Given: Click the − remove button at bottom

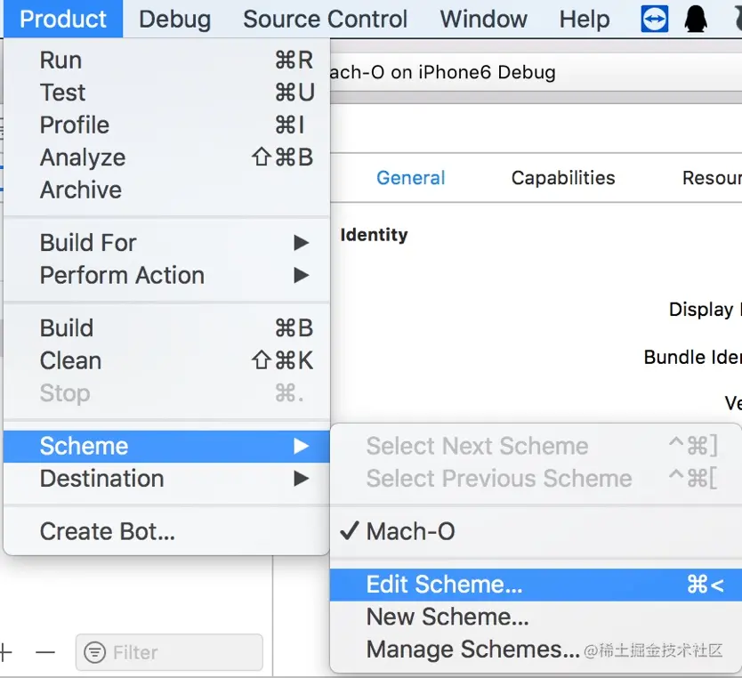Looking at the screenshot, I should (x=46, y=652).
